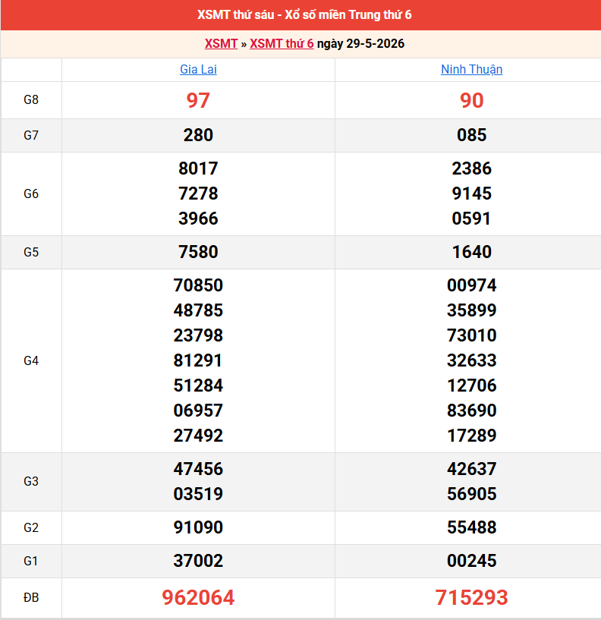
Task: Select Gia Lai G4 number 23798
Action: (198, 335)
